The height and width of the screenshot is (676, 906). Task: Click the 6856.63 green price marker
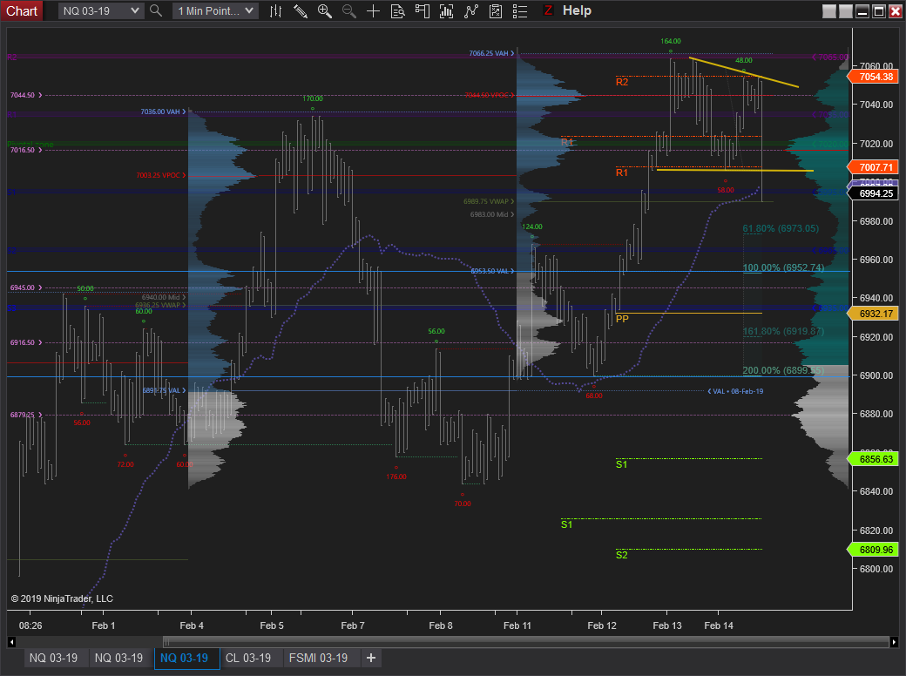(873, 459)
